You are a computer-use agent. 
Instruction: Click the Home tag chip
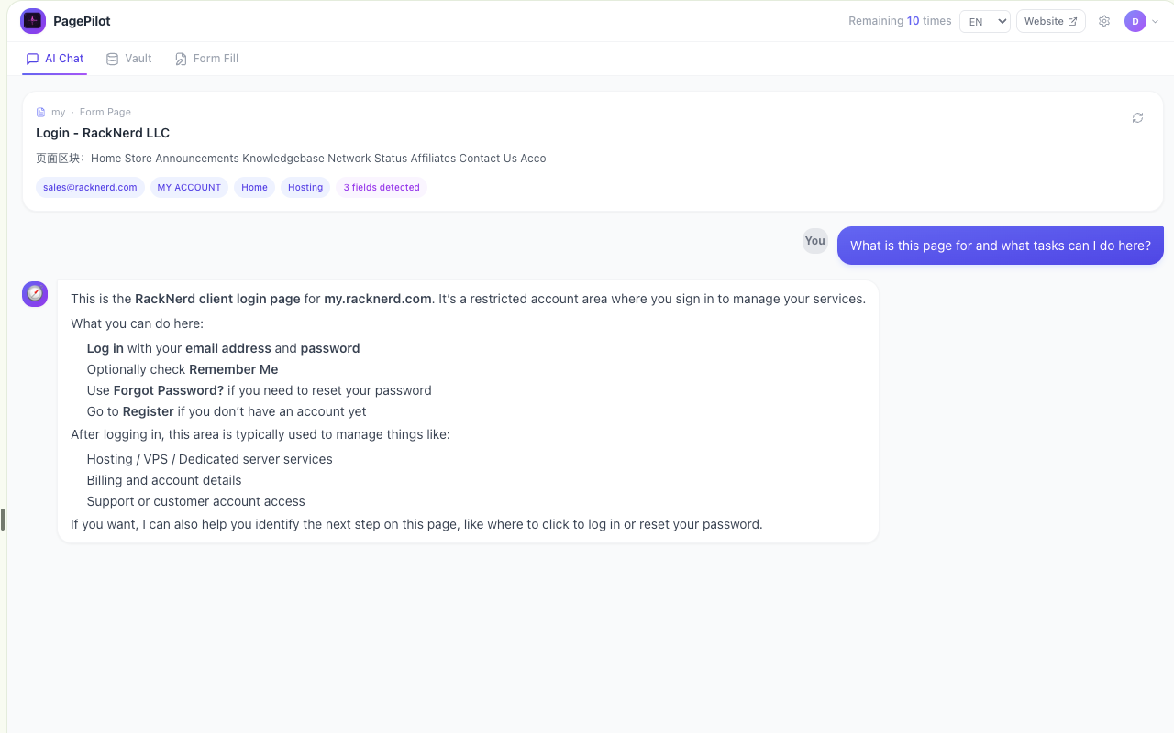(x=254, y=187)
